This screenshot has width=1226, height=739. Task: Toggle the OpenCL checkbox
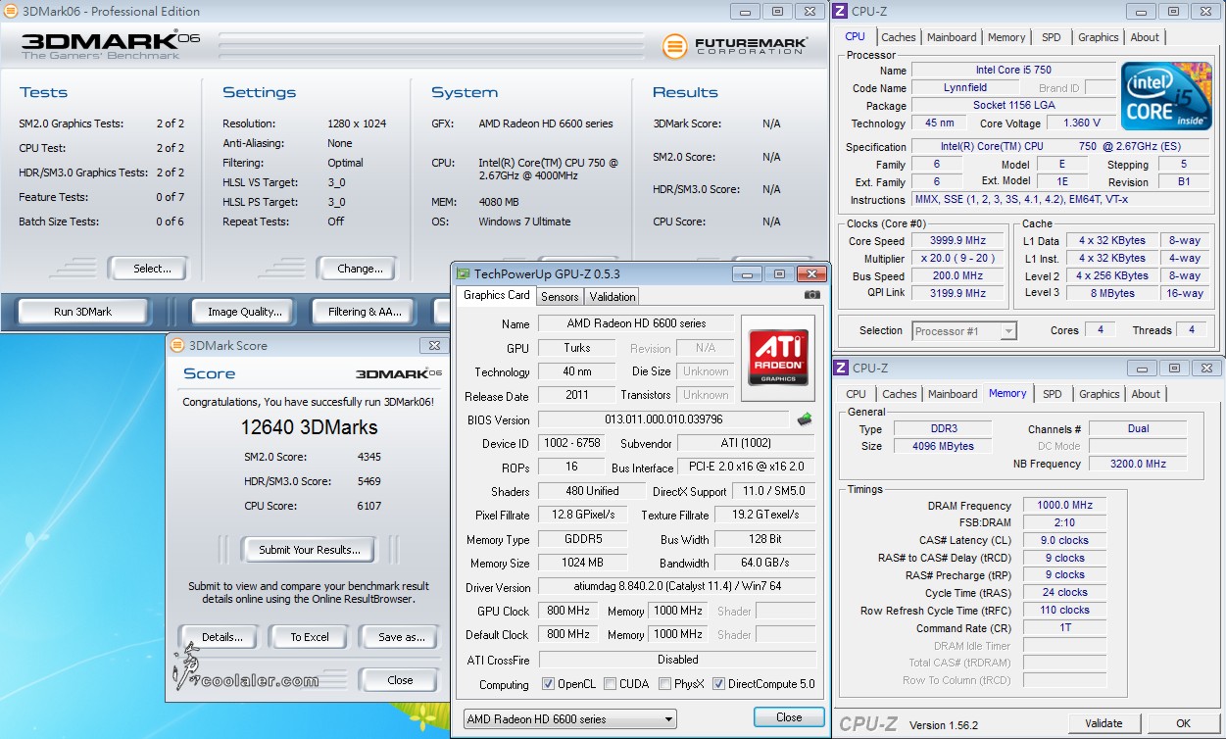(x=549, y=684)
